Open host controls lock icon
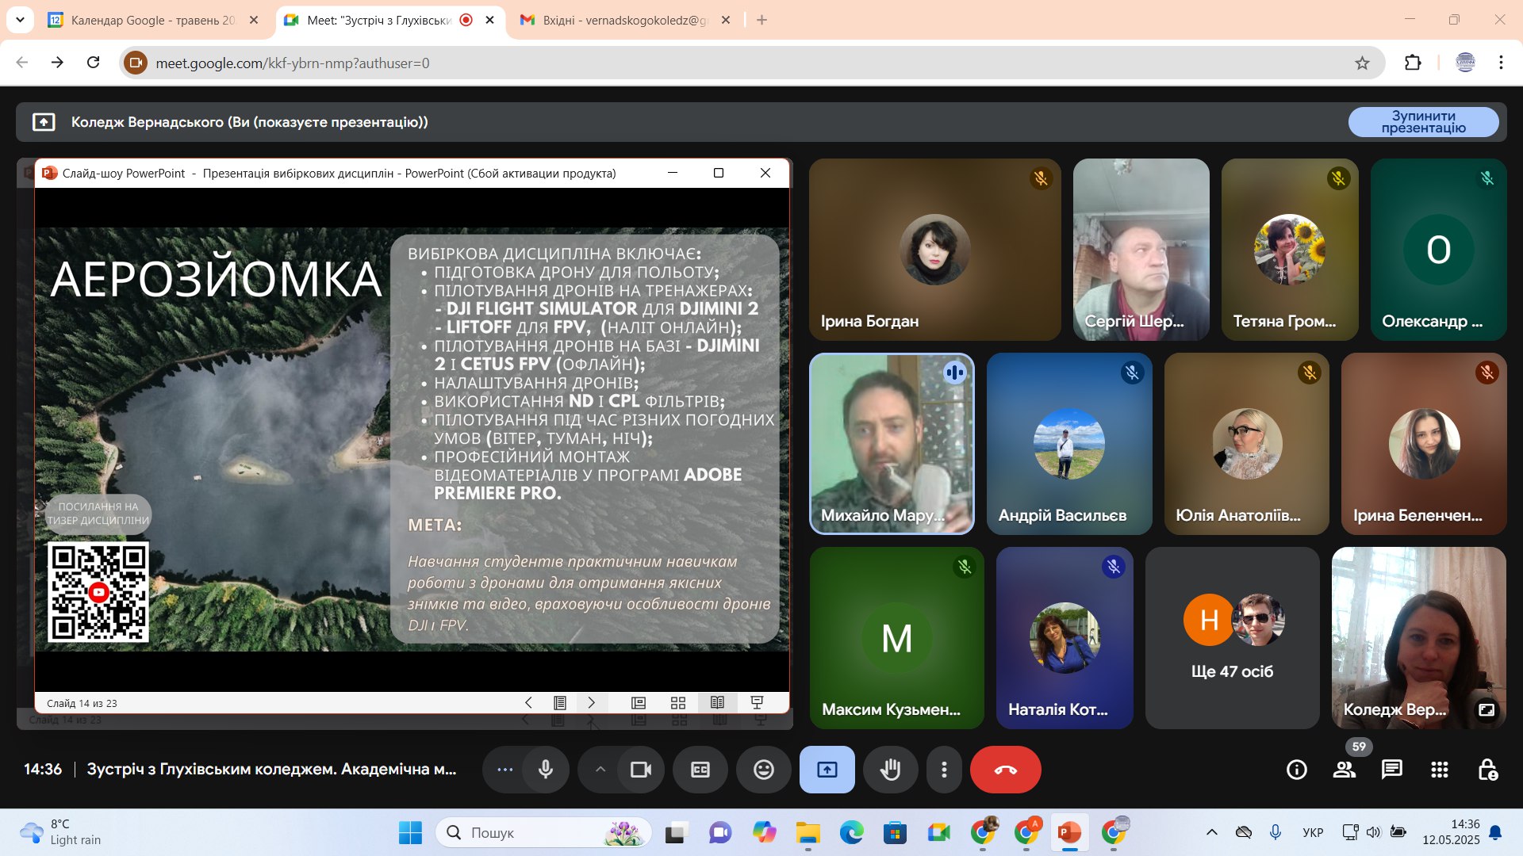1523x856 pixels. point(1487,770)
